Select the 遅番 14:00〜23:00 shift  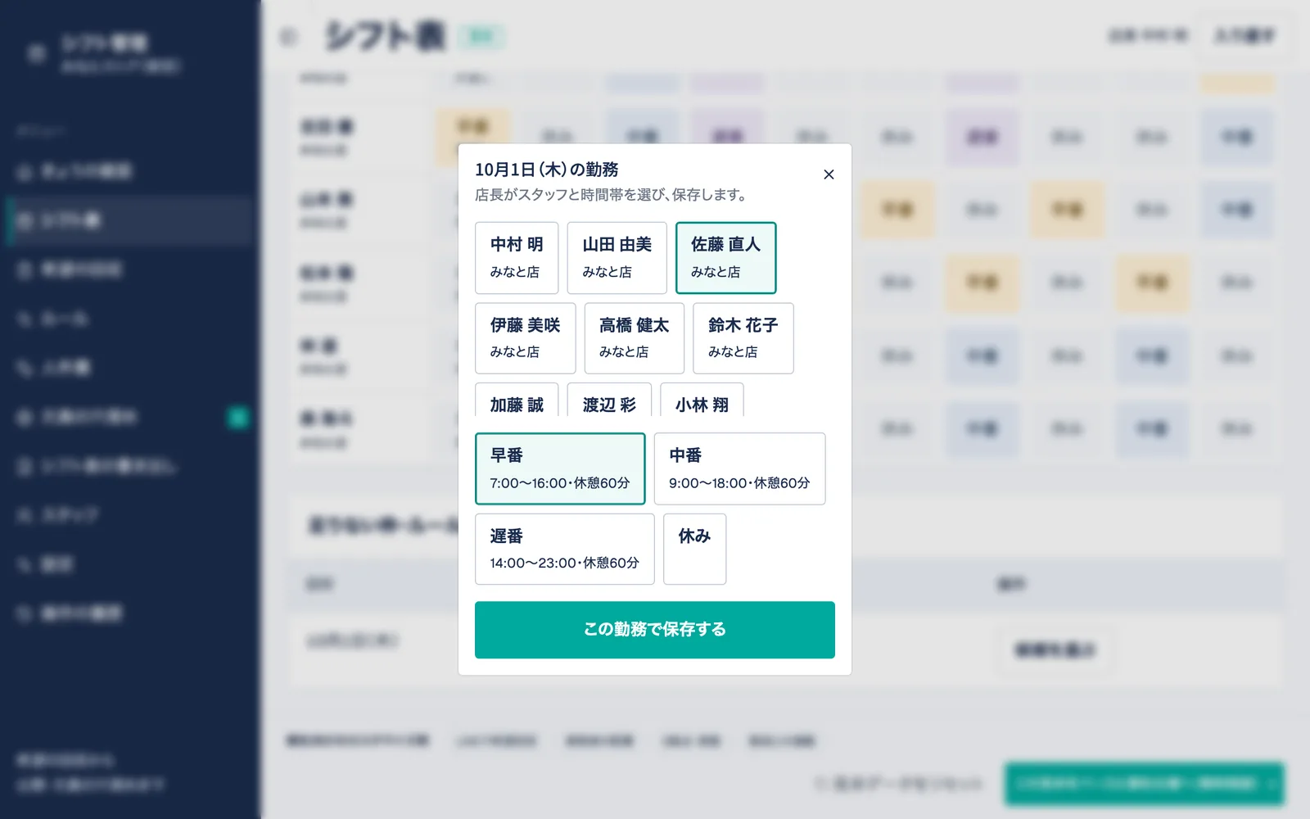(564, 549)
